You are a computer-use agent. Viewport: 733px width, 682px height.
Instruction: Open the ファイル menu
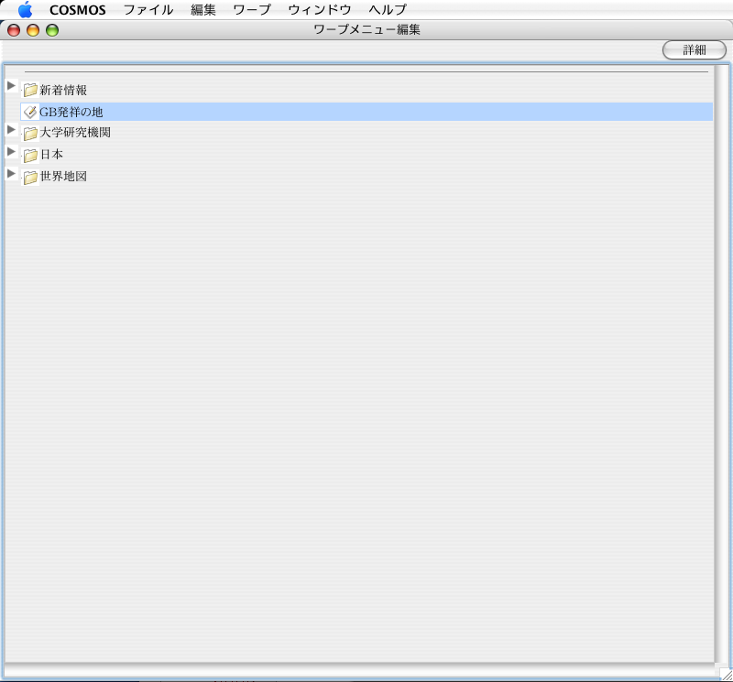148,10
